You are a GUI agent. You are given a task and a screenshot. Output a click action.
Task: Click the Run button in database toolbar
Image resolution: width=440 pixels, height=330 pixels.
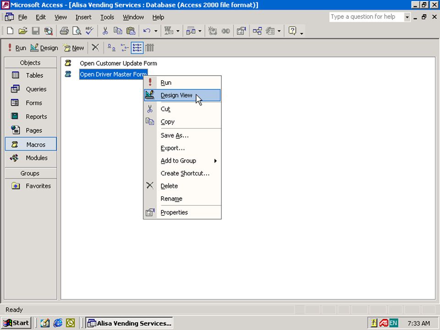pos(17,48)
